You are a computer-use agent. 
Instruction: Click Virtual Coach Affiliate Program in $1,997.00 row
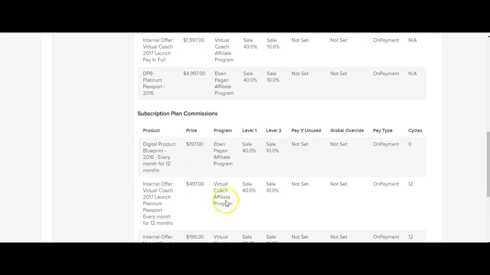[224, 50]
